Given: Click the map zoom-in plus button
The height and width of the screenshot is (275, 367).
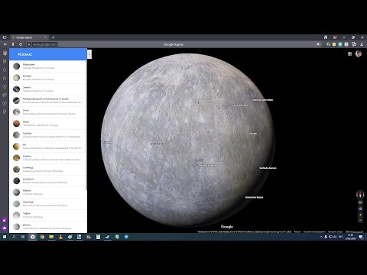Looking at the screenshot, I should [x=360, y=215].
